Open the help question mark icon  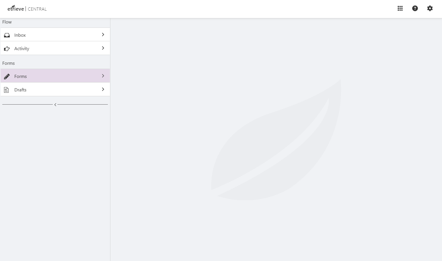coord(415,8)
